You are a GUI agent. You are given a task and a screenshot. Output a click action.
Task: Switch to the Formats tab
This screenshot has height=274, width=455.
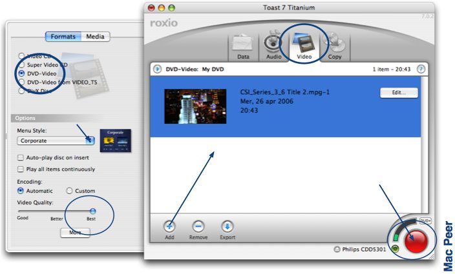(x=63, y=37)
